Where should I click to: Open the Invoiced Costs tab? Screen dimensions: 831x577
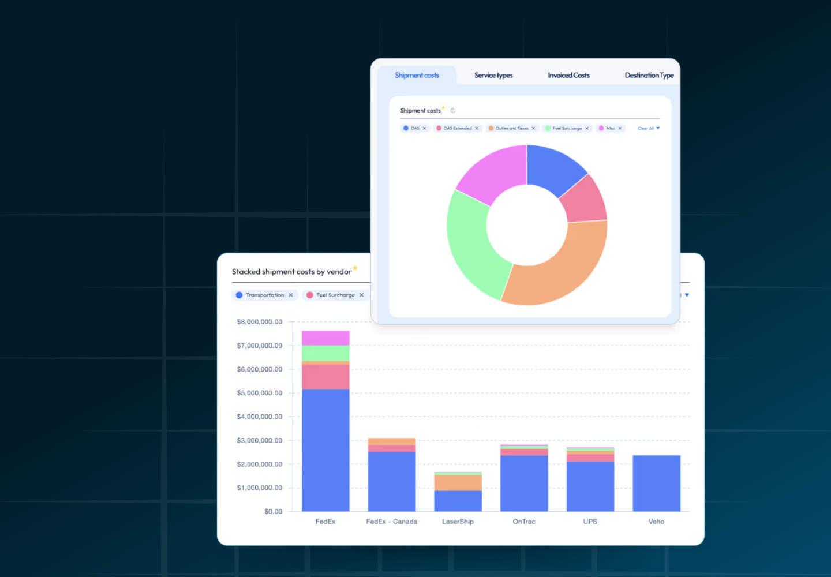[568, 75]
